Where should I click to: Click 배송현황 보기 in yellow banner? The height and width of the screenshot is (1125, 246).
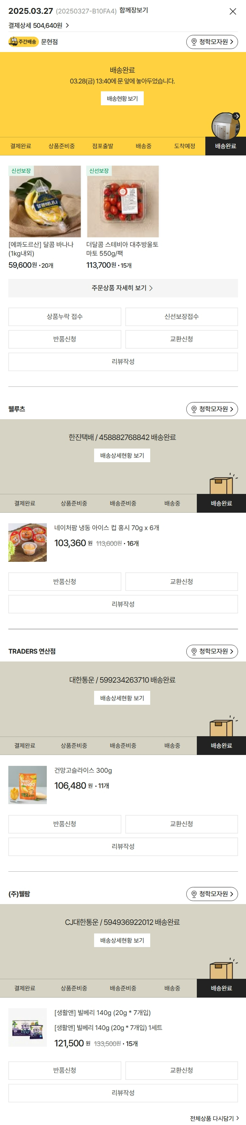(122, 98)
